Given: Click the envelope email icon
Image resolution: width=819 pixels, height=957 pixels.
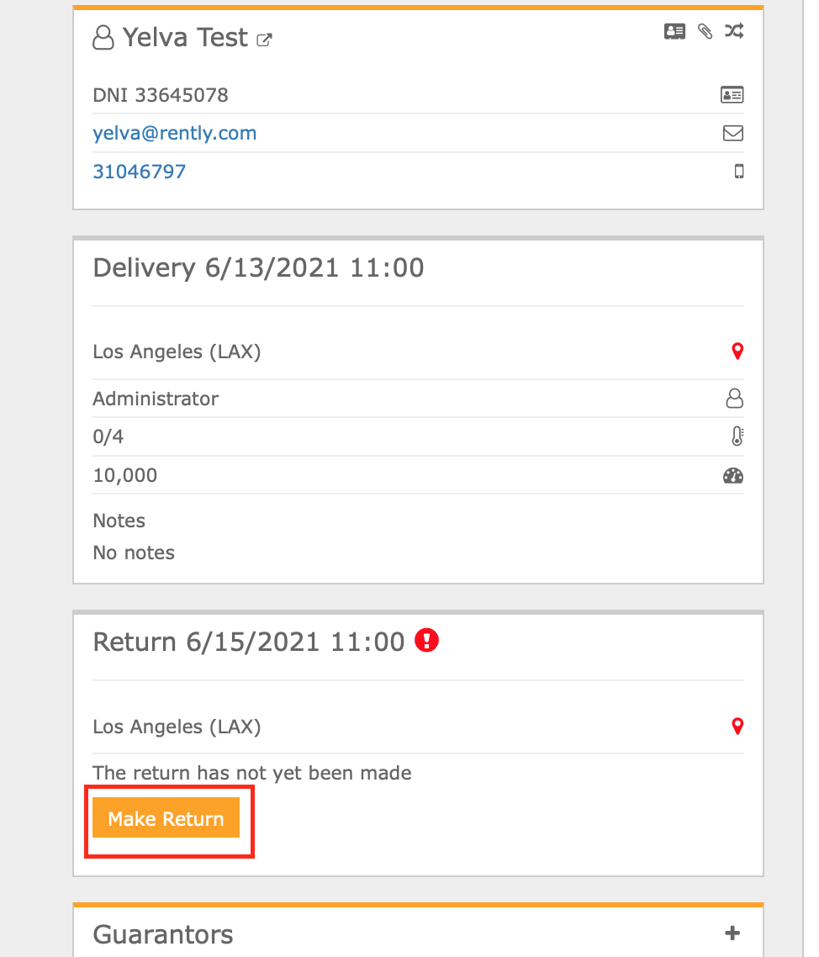Looking at the screenshot, I should click(x=733, y=133).
